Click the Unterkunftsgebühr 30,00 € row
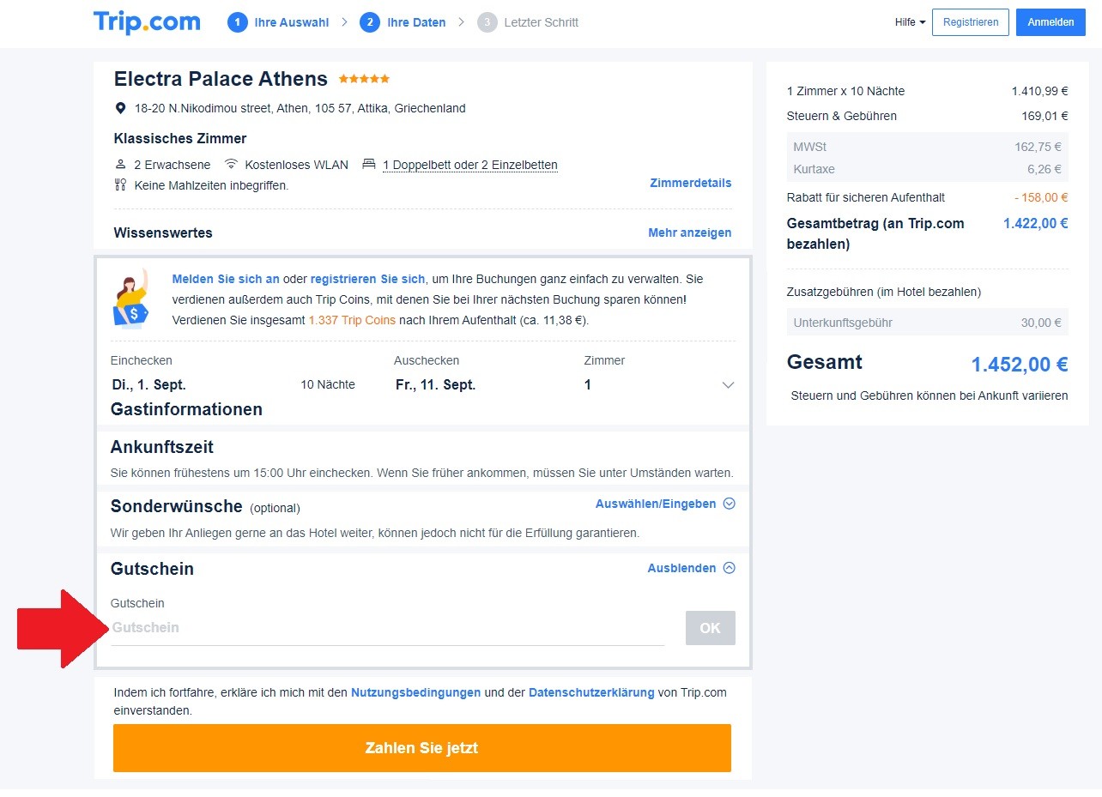 (928, 323)
